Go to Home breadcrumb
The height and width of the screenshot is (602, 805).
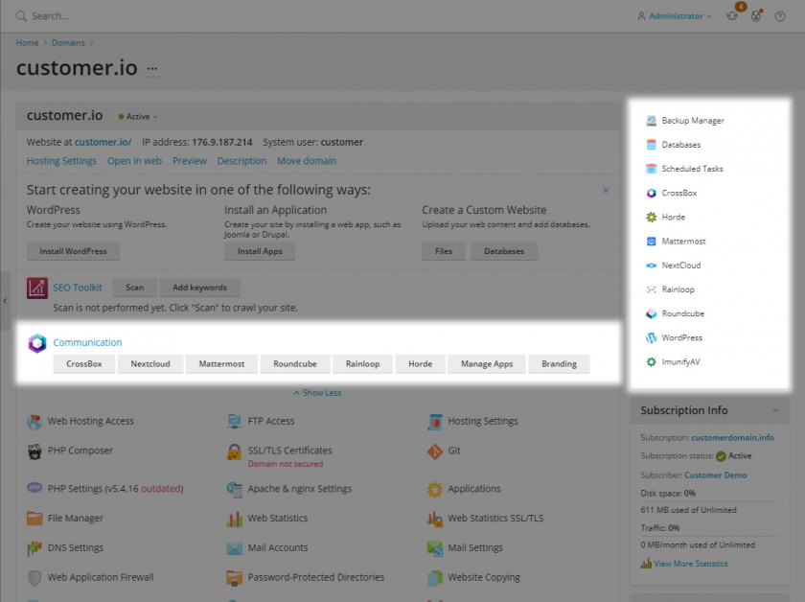point(27,42)
